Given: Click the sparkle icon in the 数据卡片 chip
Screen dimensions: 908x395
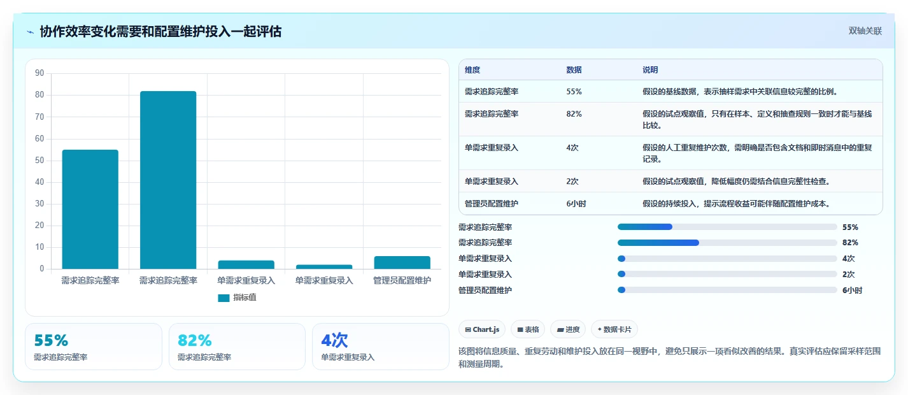Looking at the screenshot, I should click(599, 329).
